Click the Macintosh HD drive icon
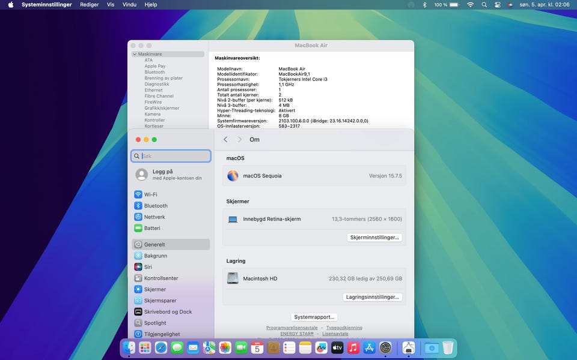Viewport: 577px width, 360px height. tap(233, 278)
